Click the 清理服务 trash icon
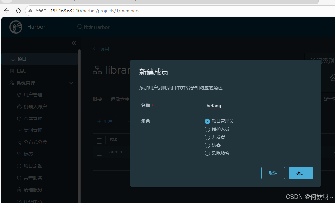Screen dimensions: 335x203 19,190
